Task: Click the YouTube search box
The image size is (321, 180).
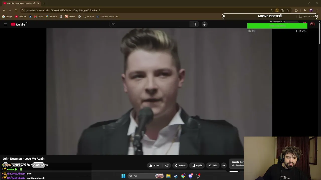Action: 149,24
